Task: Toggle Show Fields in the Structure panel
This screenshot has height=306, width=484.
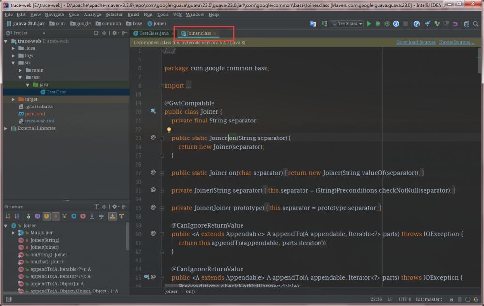Action: pyautogui.click(x=46, y=216)
